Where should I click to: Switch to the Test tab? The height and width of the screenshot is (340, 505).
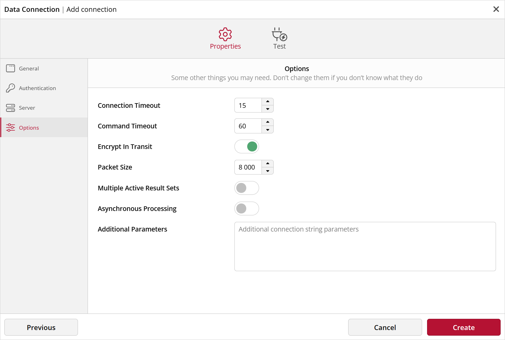point(279,46)
